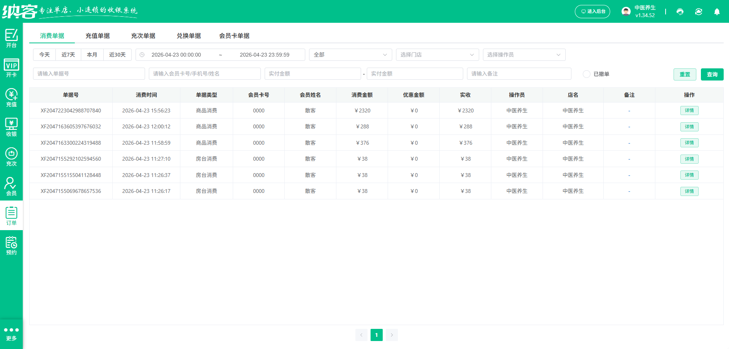Image resolution: width=729 pixels, height=349 pixels.
Task: Enable the 已撤单 filter checkbox
Action: pyautogui.click(x=586, y=74)
